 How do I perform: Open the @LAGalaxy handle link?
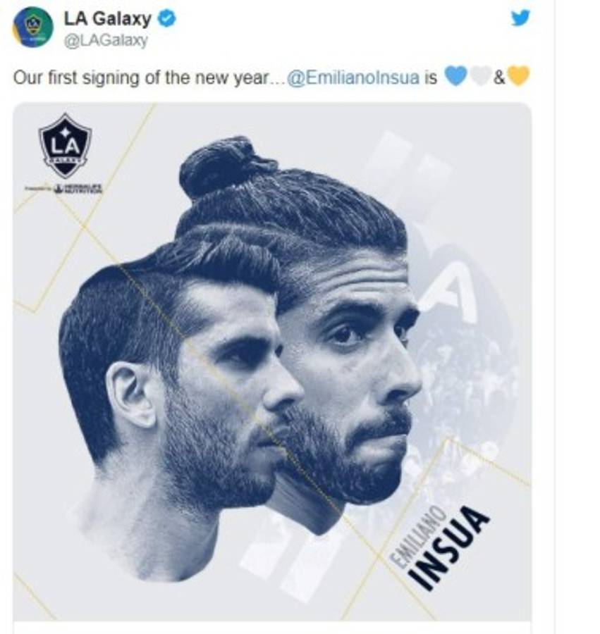tap(106, 40)
